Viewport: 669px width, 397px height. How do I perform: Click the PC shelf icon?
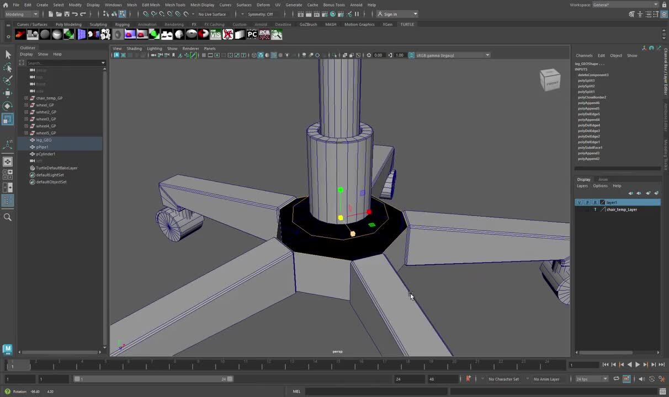click(x=252, y=34)
